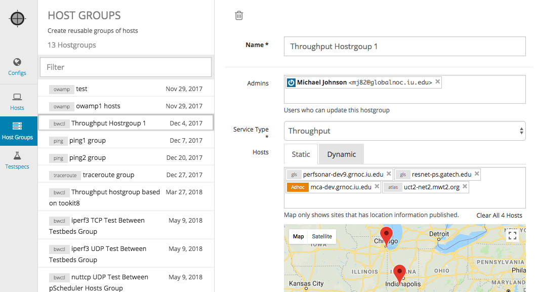Click host name perfsonar-dev9.grnoc.iu.edu
Image resolution: width=536 pixels, height=292 pixels.
(343, 175)
